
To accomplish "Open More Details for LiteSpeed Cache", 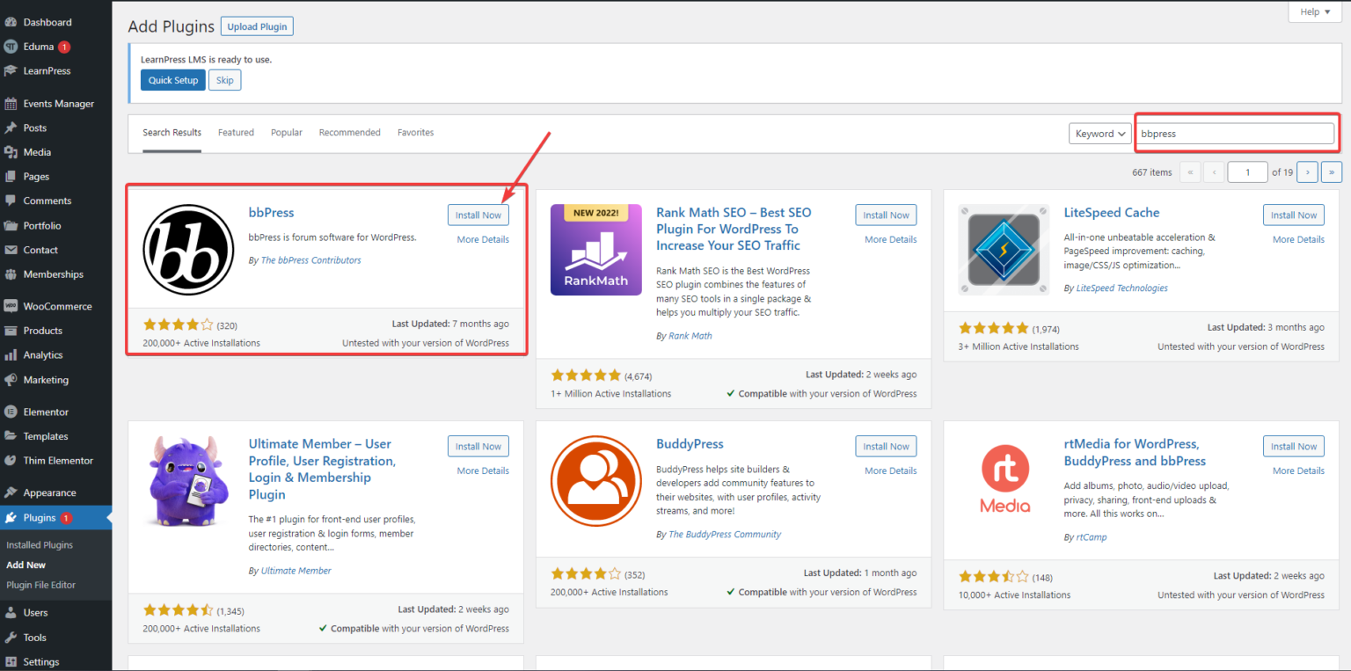I will (1298, 239).
